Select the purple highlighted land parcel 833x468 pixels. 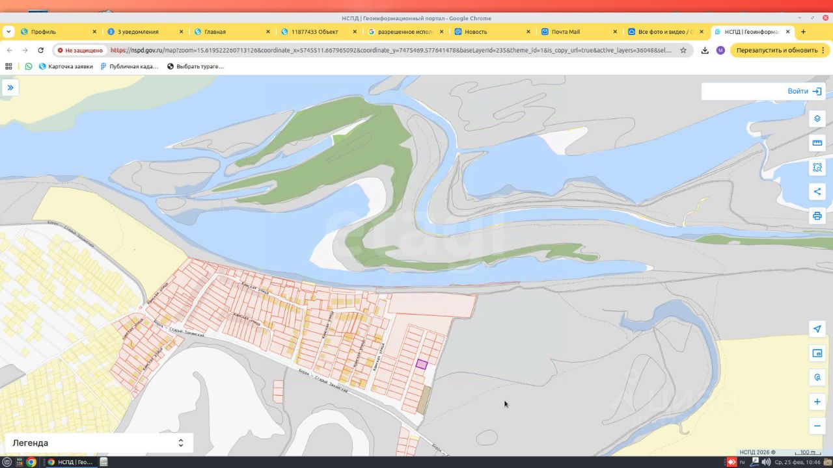(422, 365)
